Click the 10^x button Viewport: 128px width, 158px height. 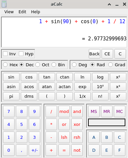[x=100, y=87]
